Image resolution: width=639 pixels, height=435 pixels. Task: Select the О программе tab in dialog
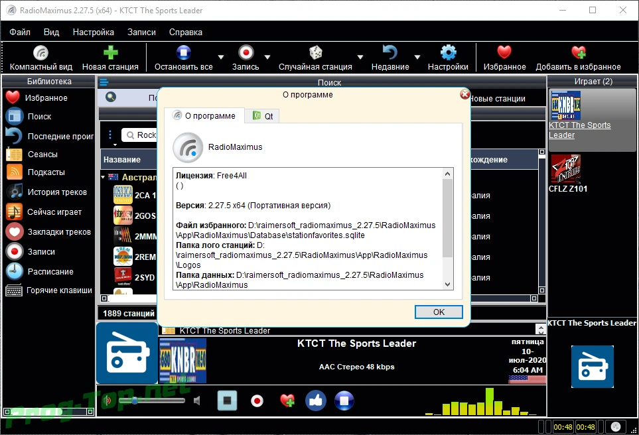click(204, 115)
